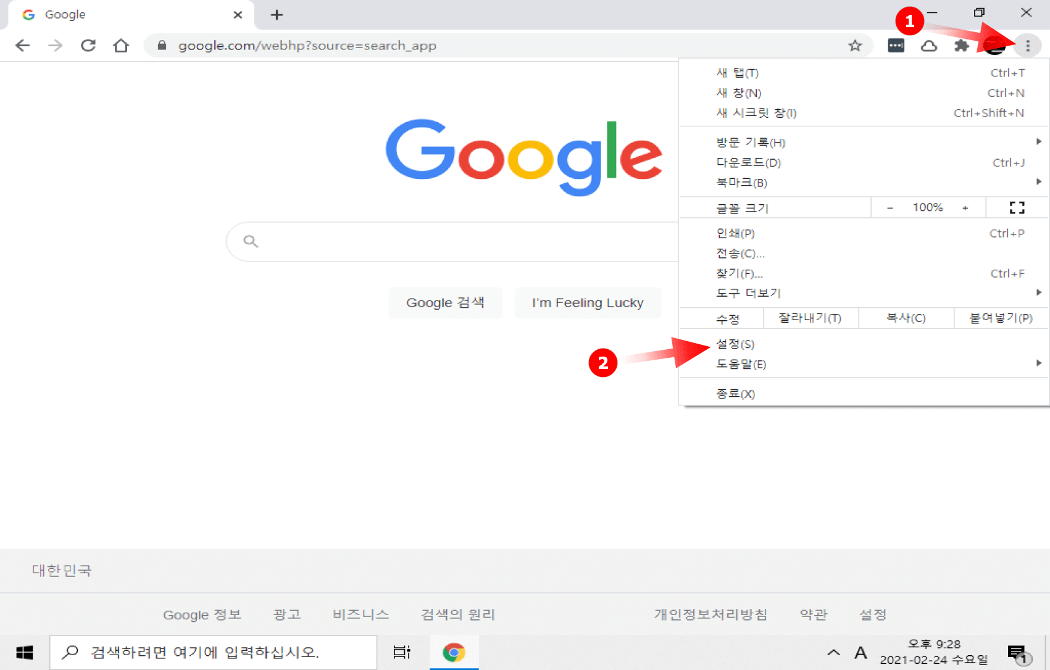Open 개인정보처리방침 footer link
1050x670 pixels.
point(710,615)
